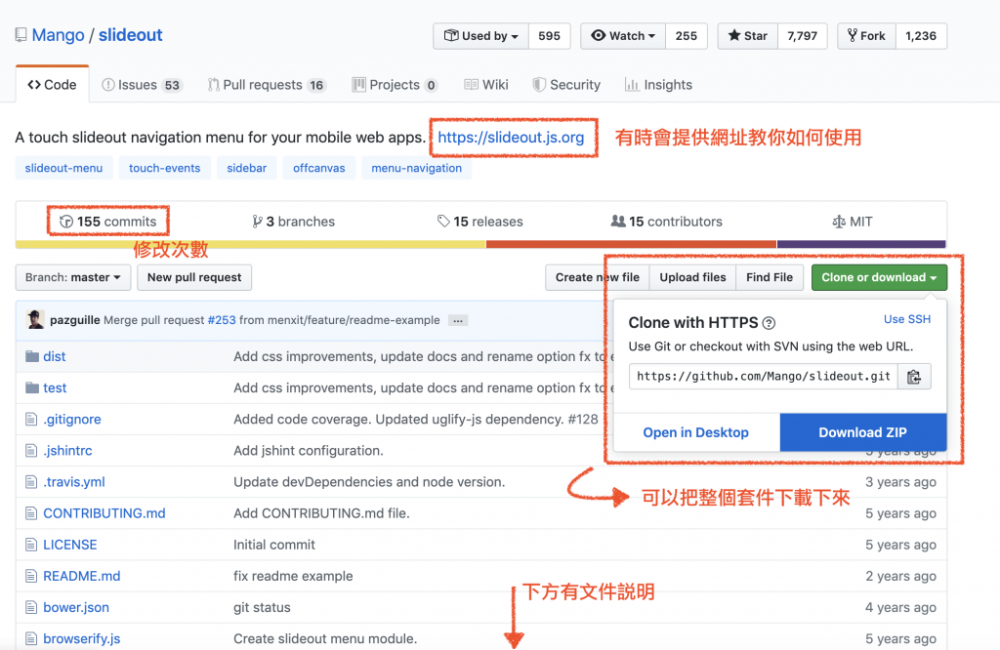View the 7,797 stargazers count
This screenshot has height=650, width=1000.
[803, 36]
